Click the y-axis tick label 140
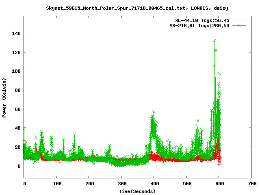This screenshot has width=260, height=195. [16, 33]
